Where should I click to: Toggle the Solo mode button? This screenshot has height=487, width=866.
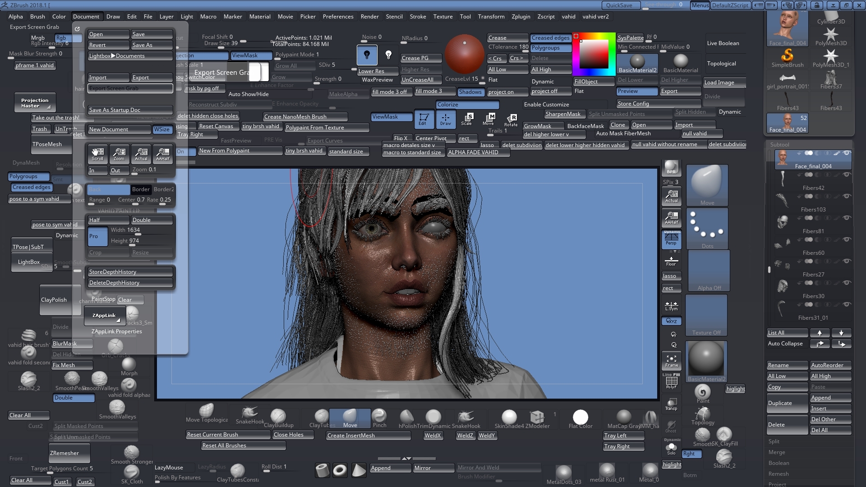click(x=671, y=449)
